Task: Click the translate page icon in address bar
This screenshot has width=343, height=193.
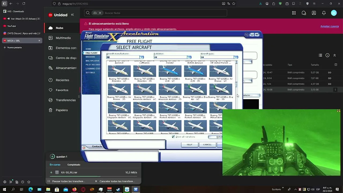Action: coord(229,3)
